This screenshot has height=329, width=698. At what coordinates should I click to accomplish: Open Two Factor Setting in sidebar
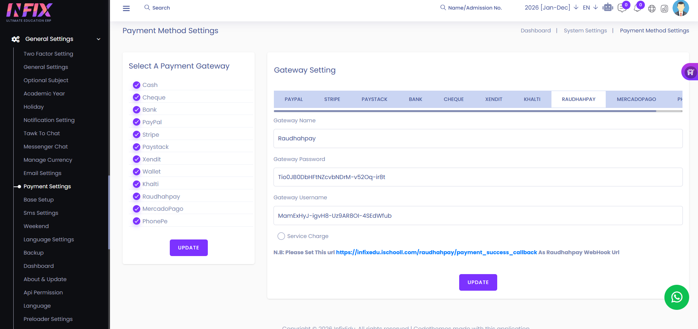tap(48, 54)
